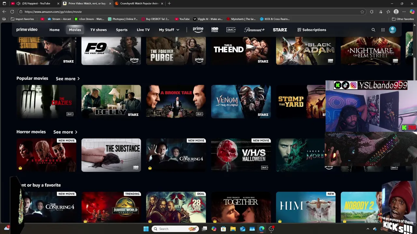Open See more for Horror movies

point(65,132)
